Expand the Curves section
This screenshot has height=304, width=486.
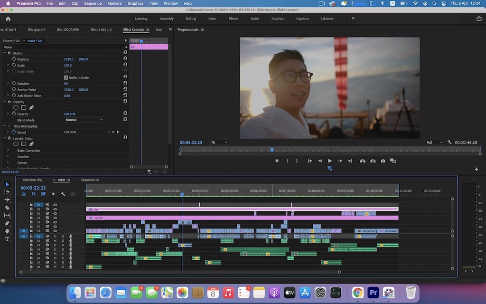8,162
